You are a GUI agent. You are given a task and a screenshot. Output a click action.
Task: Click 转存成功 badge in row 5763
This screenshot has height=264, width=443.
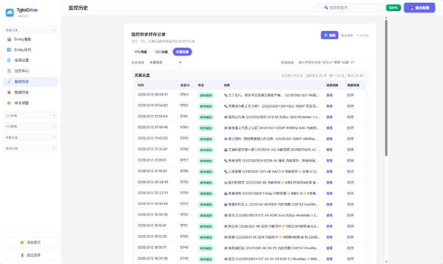point(206,95)
